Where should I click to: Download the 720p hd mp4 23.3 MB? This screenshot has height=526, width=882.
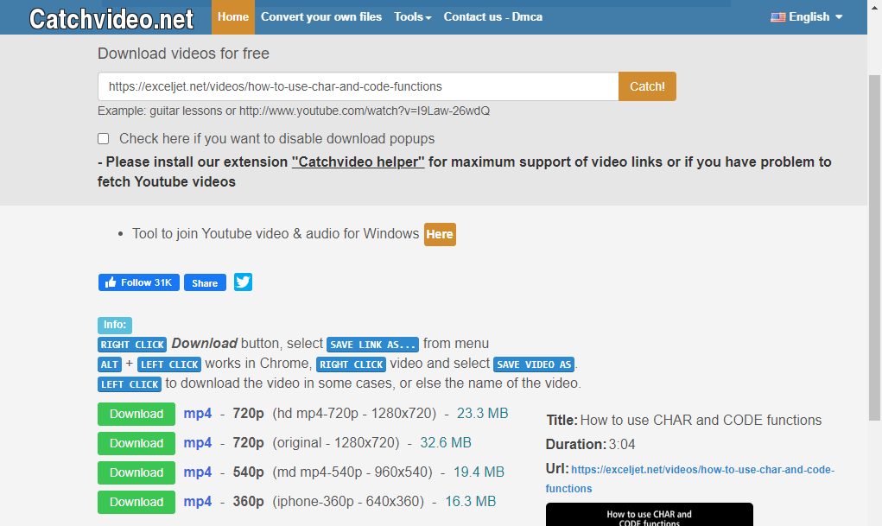pyautogui.click(x=136, y=414)
